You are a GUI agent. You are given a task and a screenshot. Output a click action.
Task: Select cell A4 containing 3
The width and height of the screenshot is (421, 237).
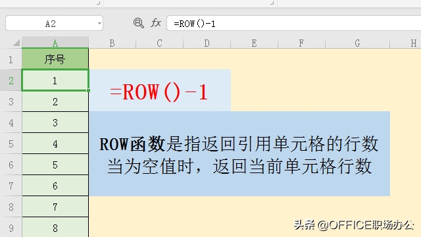click(x=55, y=122)
